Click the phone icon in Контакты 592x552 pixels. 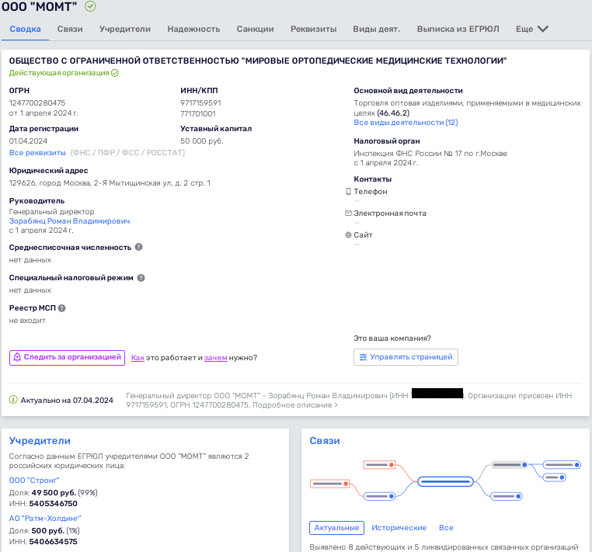(348, 191)
